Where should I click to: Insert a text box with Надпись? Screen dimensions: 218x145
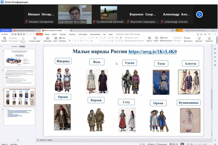click(149, 38)
